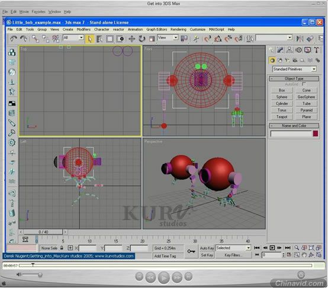Toggle the 3D Snaps button
The width and height of the screenshot is (328, 288).
coord(208,39)
